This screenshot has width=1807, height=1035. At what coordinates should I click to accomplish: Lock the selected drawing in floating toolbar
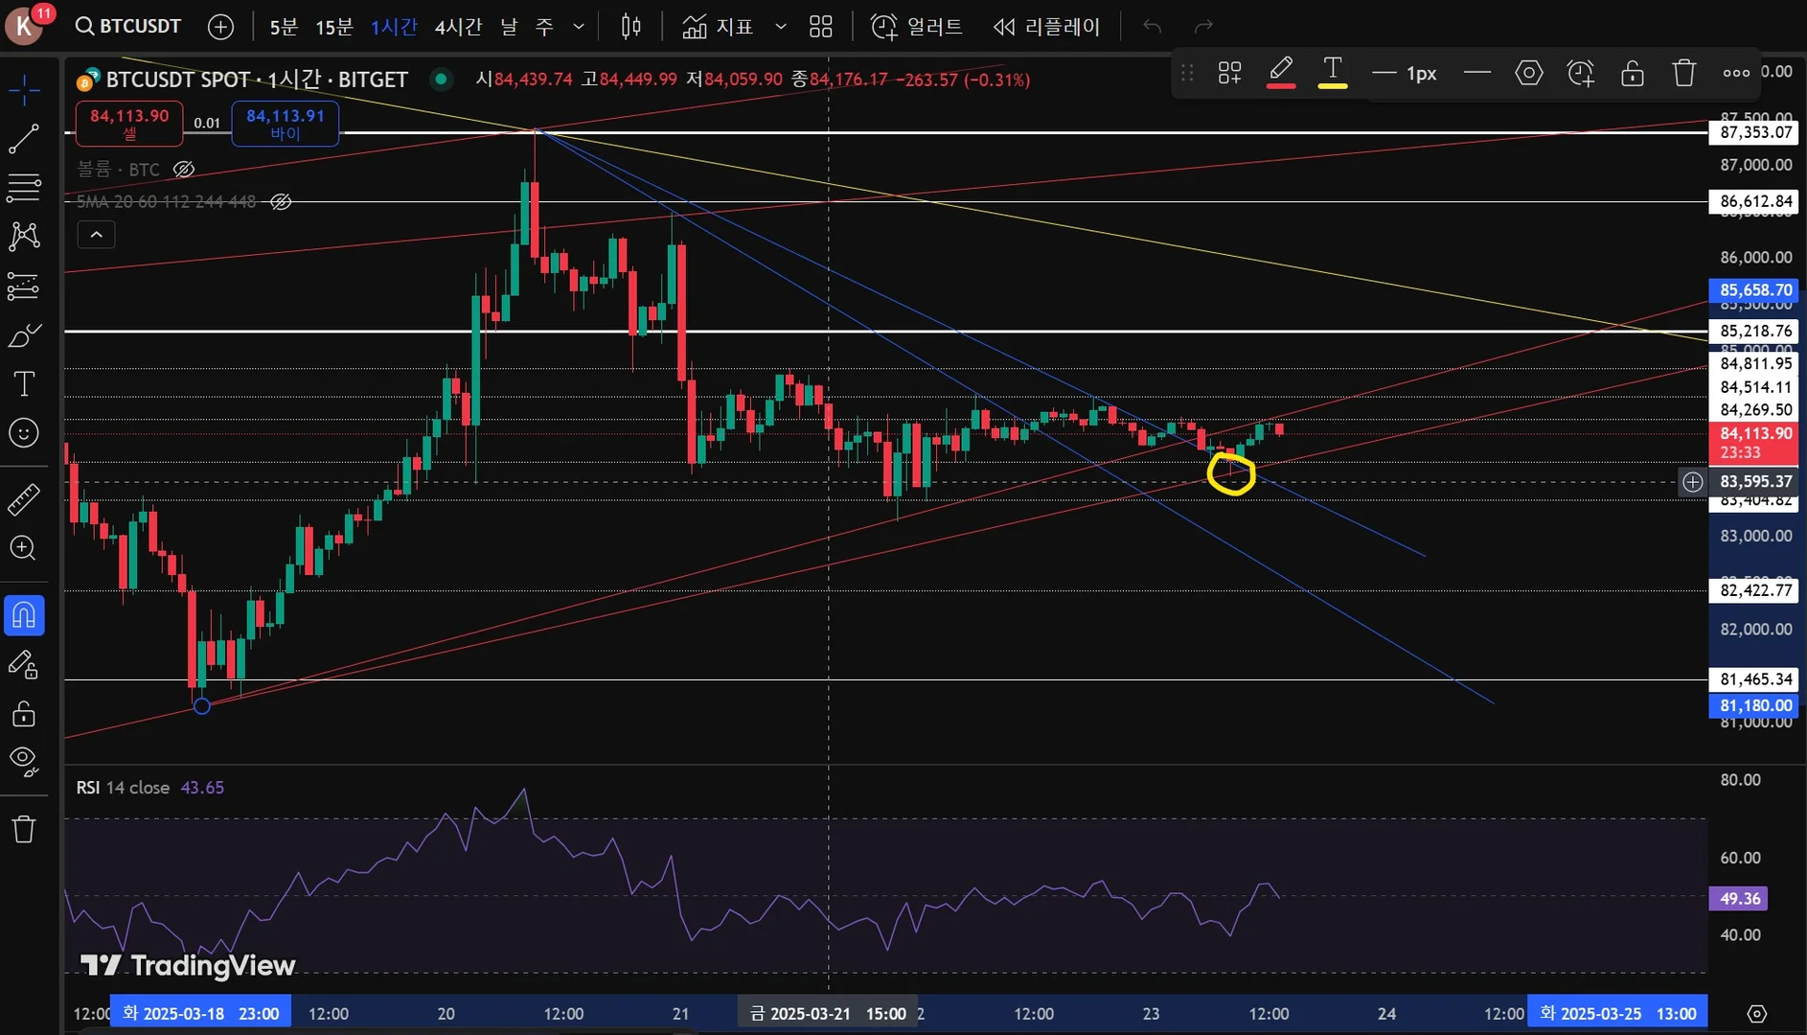coord(1633,73)
